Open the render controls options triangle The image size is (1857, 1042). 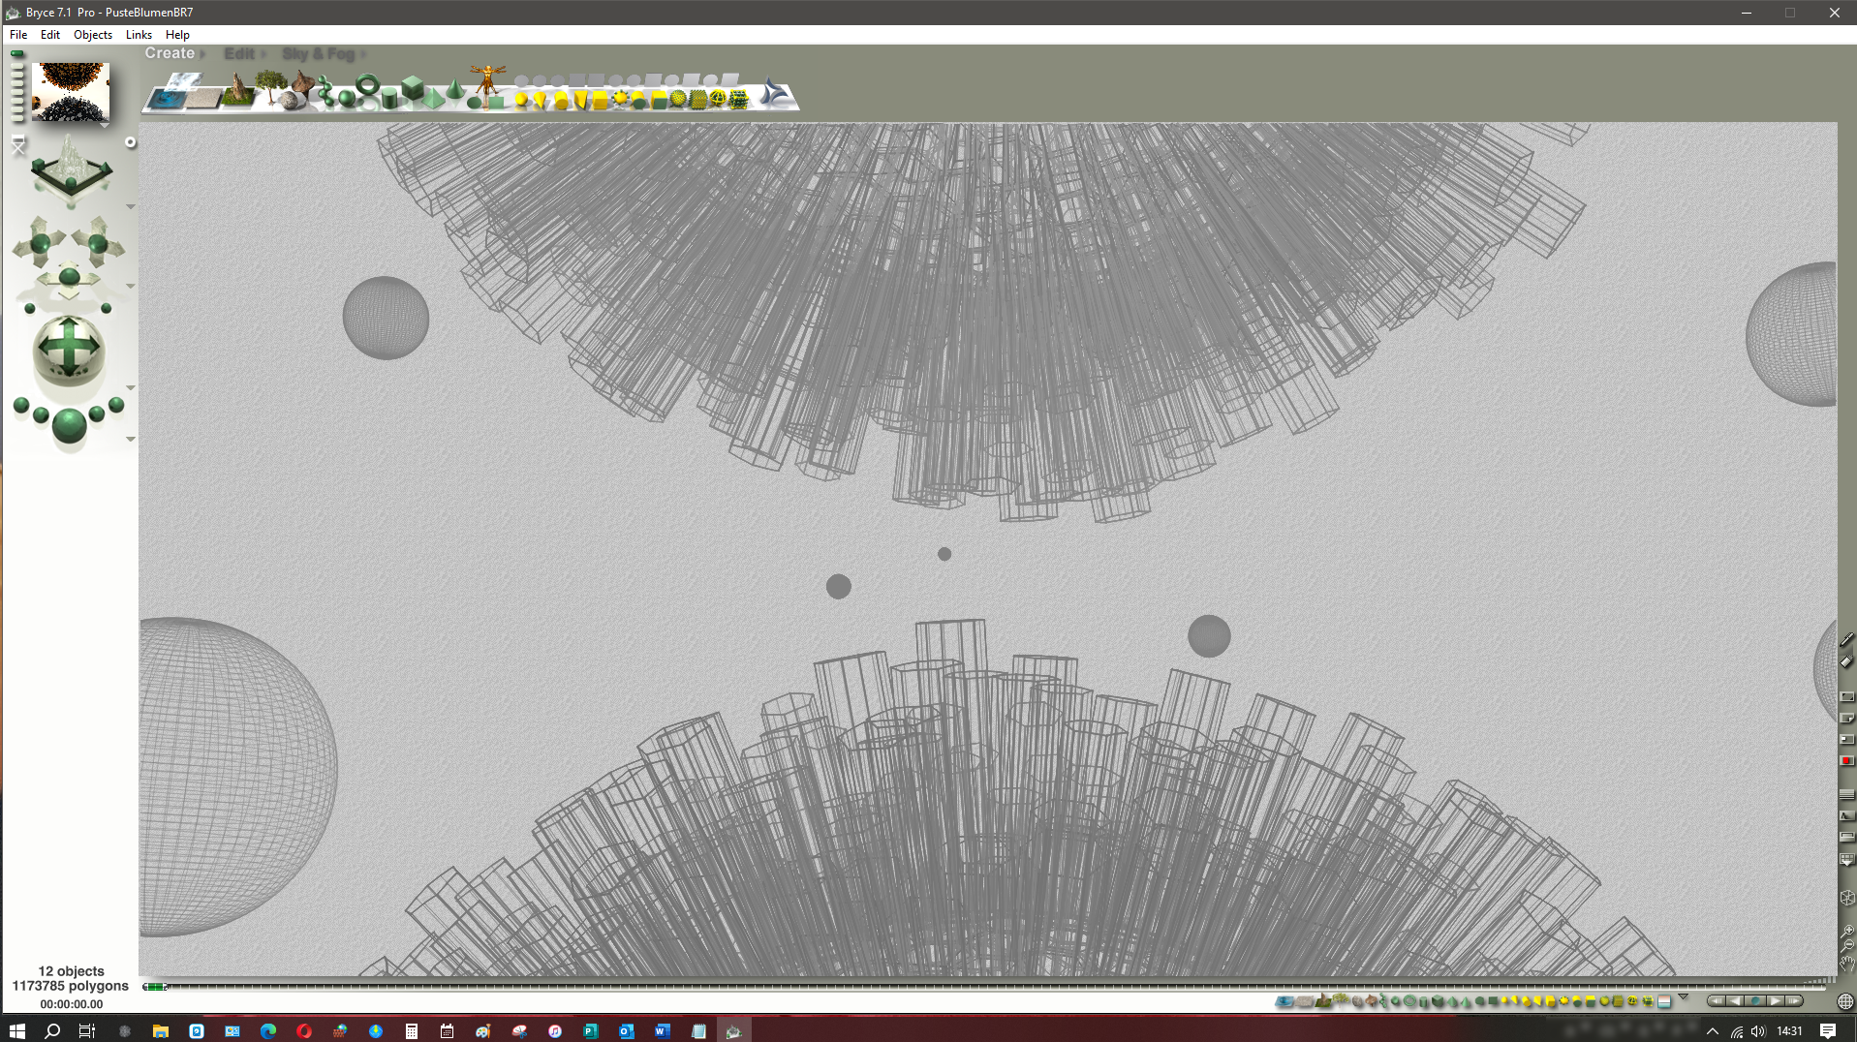(130, 440)
